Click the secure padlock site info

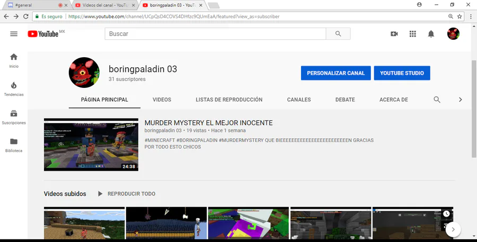tap(37, 16)
